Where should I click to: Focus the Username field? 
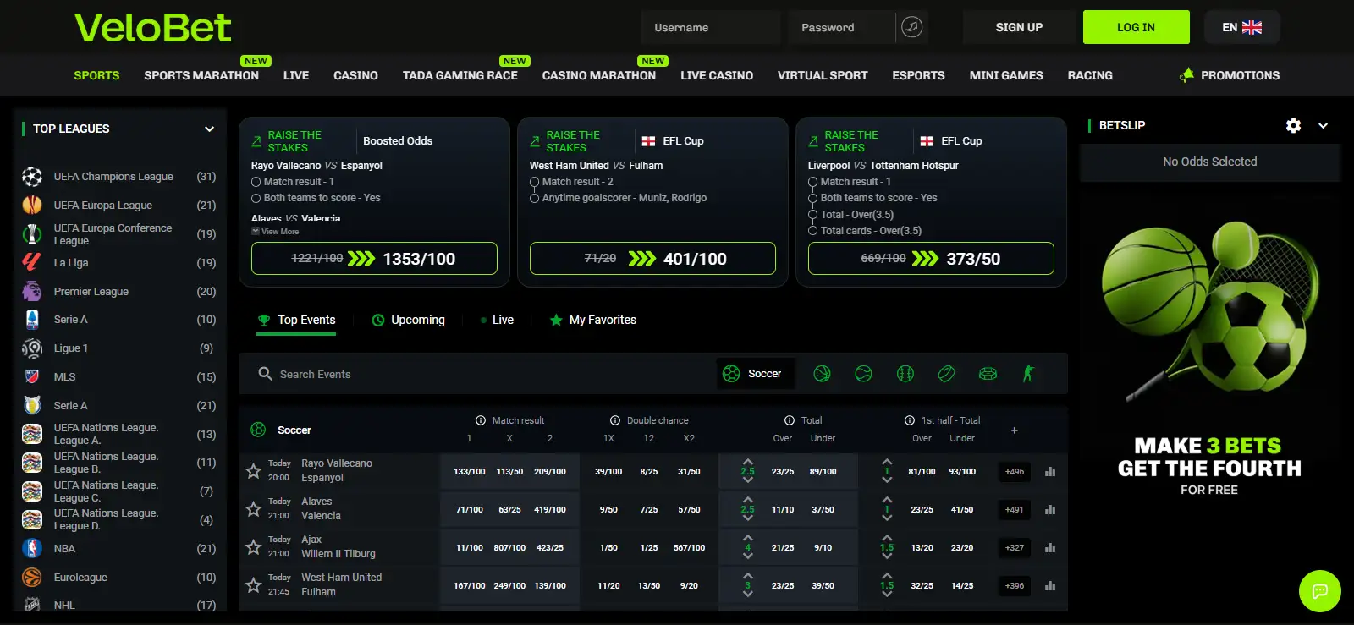[x=710, y=27]
